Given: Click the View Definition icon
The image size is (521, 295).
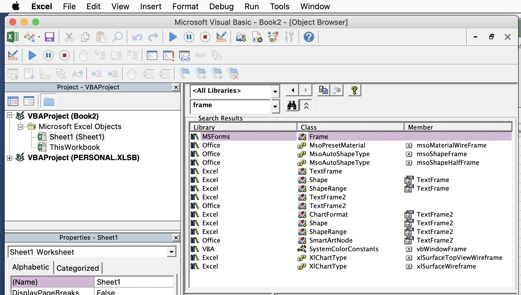Looking at the screenshot, I should (337, 90).
